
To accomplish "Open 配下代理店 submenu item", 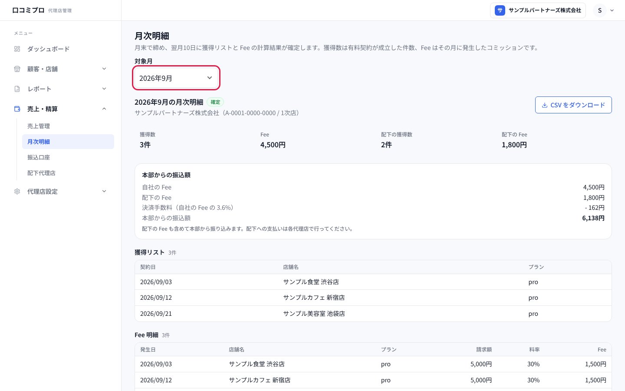I will [x=68, y=173].
